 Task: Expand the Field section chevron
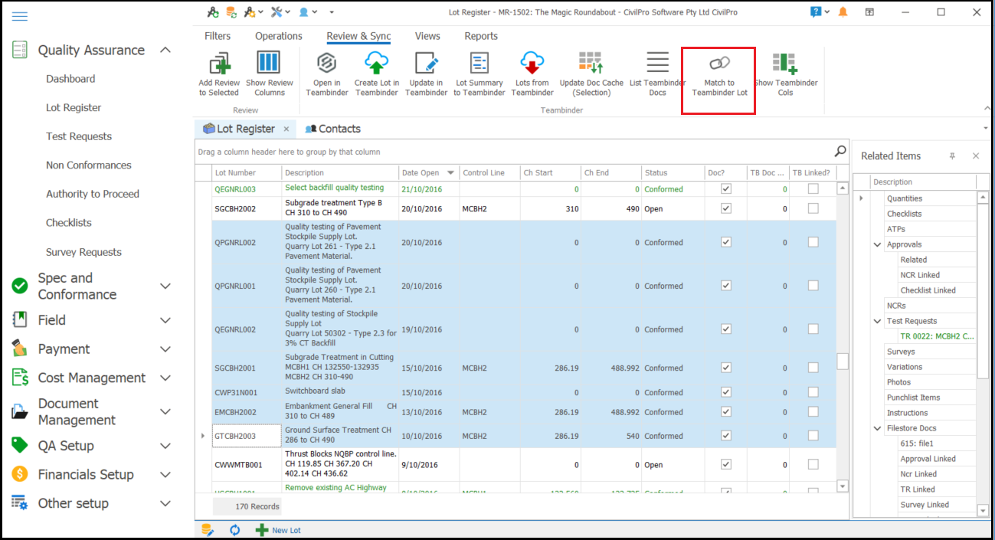pyautogui.click(x=165, y=320)
